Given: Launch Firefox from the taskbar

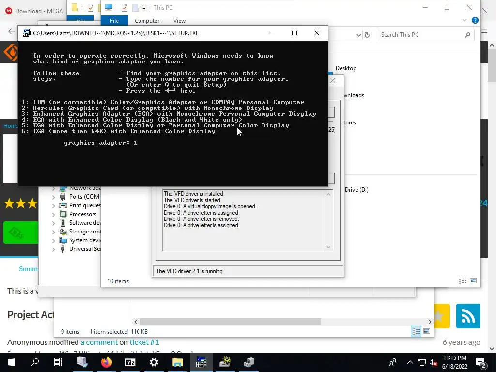Looking at the screenshot, I should (x=106, y=362).
